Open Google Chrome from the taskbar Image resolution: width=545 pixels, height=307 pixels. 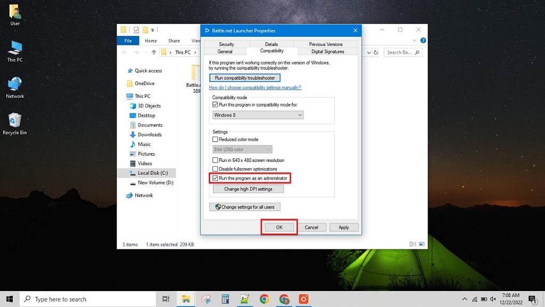(x=264, y=299)
